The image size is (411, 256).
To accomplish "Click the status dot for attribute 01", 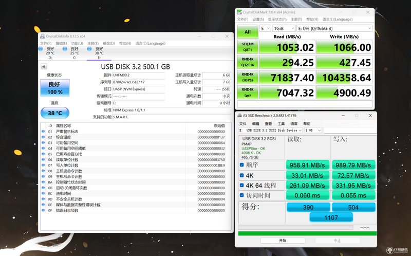I will (x=43, y=132).
